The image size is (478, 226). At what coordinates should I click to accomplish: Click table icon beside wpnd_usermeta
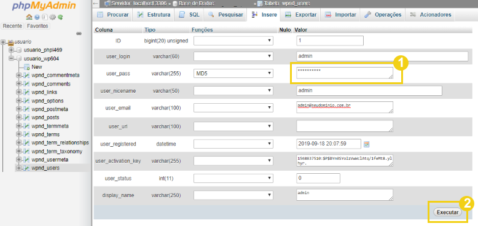pyautogui.click(x=26, y=160)
